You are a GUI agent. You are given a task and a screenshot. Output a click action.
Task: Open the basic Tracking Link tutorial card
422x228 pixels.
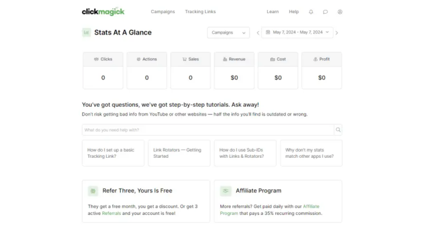(x=113, y=153)
